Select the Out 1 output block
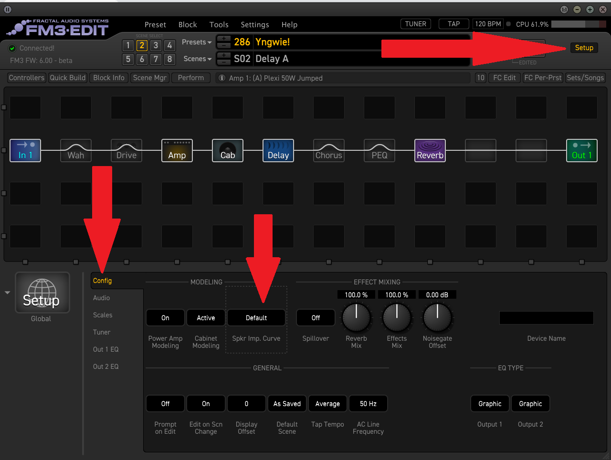Viewport: 611px width, 460px height. point(582,150)
